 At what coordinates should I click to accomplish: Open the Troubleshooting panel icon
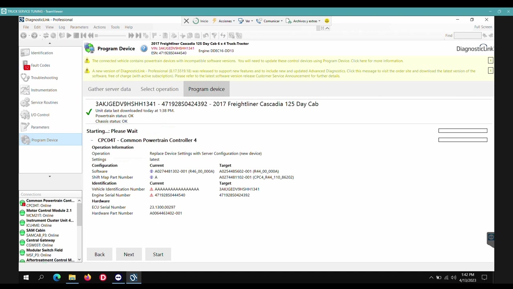point(25,77)
